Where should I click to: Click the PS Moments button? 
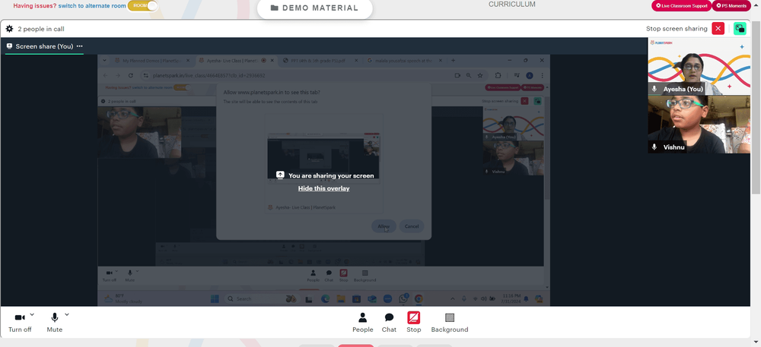tap(732, 6)
